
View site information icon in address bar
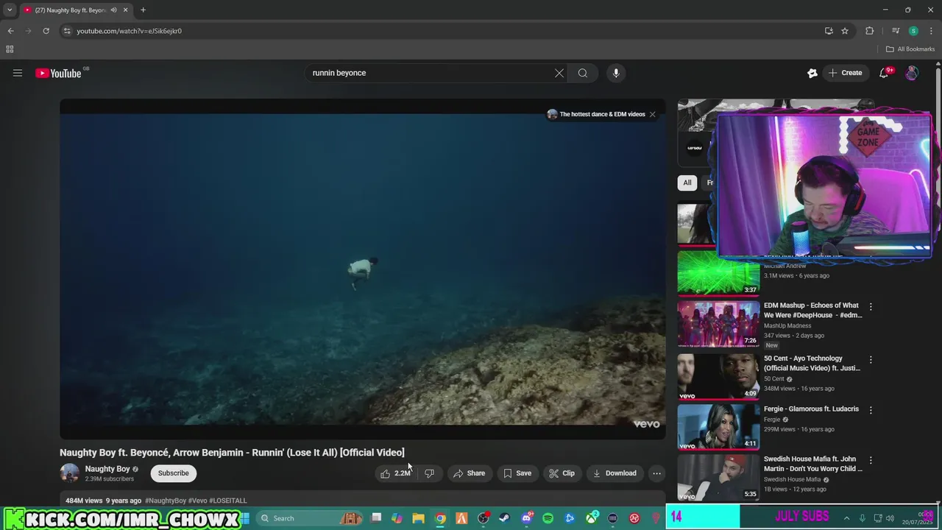click(67, 31)
